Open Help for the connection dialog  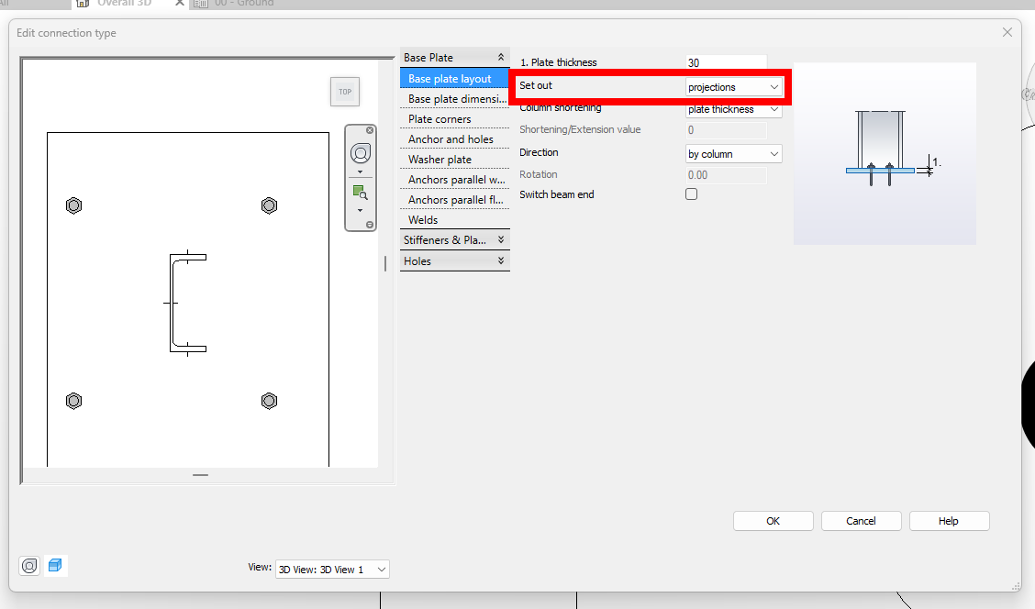[x=949, y=520]
